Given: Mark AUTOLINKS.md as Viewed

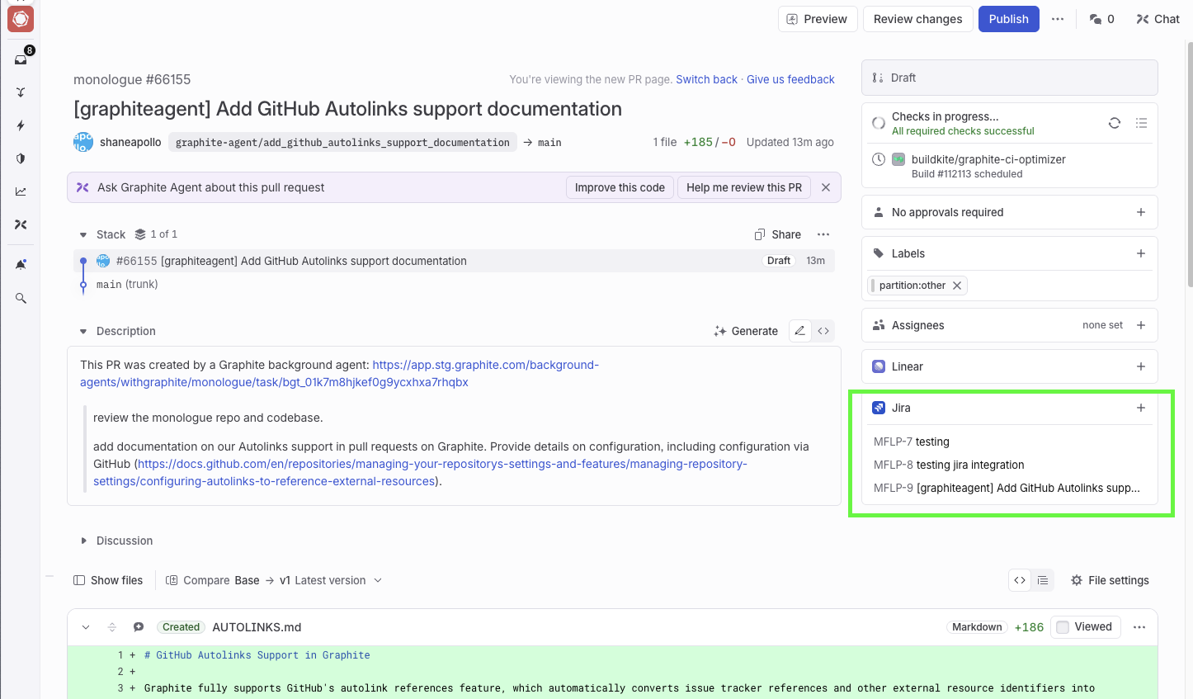Looking at the screenshot, I should tap(1086, 627).
